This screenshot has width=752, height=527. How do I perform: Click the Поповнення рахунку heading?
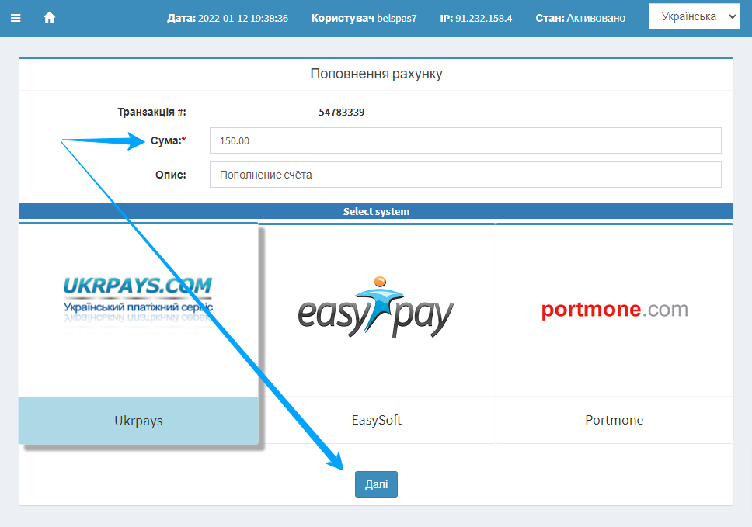click(x=377, y=74)
